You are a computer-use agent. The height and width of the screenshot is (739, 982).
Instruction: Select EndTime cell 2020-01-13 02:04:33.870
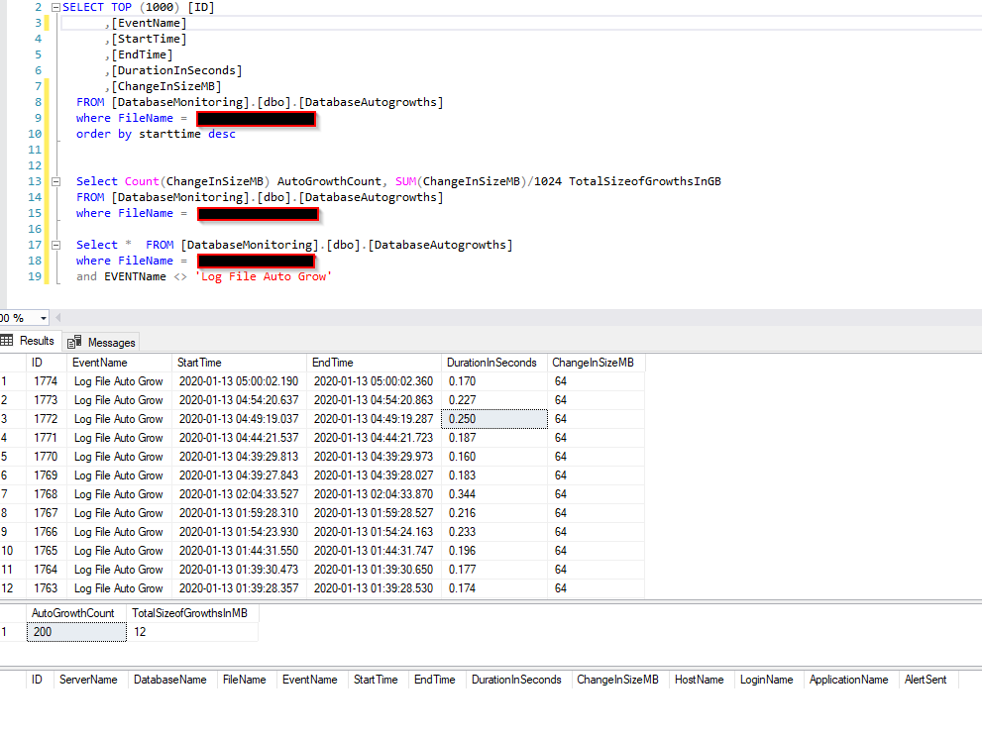tap(374, 494)
